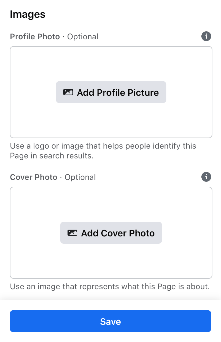Click the Cover Photo field label
Screen dimensions: 221x342
tap(33, 177)
